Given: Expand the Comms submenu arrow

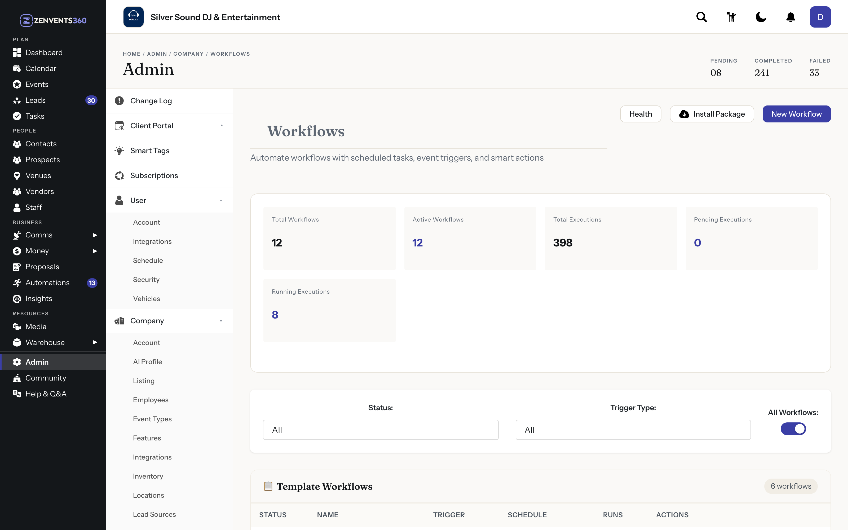Looking at the screenshot, I should pyautogui.click(x=95, y=235).
